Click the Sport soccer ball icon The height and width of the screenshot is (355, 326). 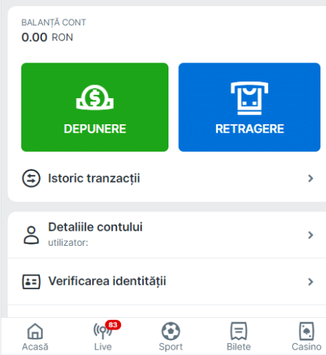point(171,331)
